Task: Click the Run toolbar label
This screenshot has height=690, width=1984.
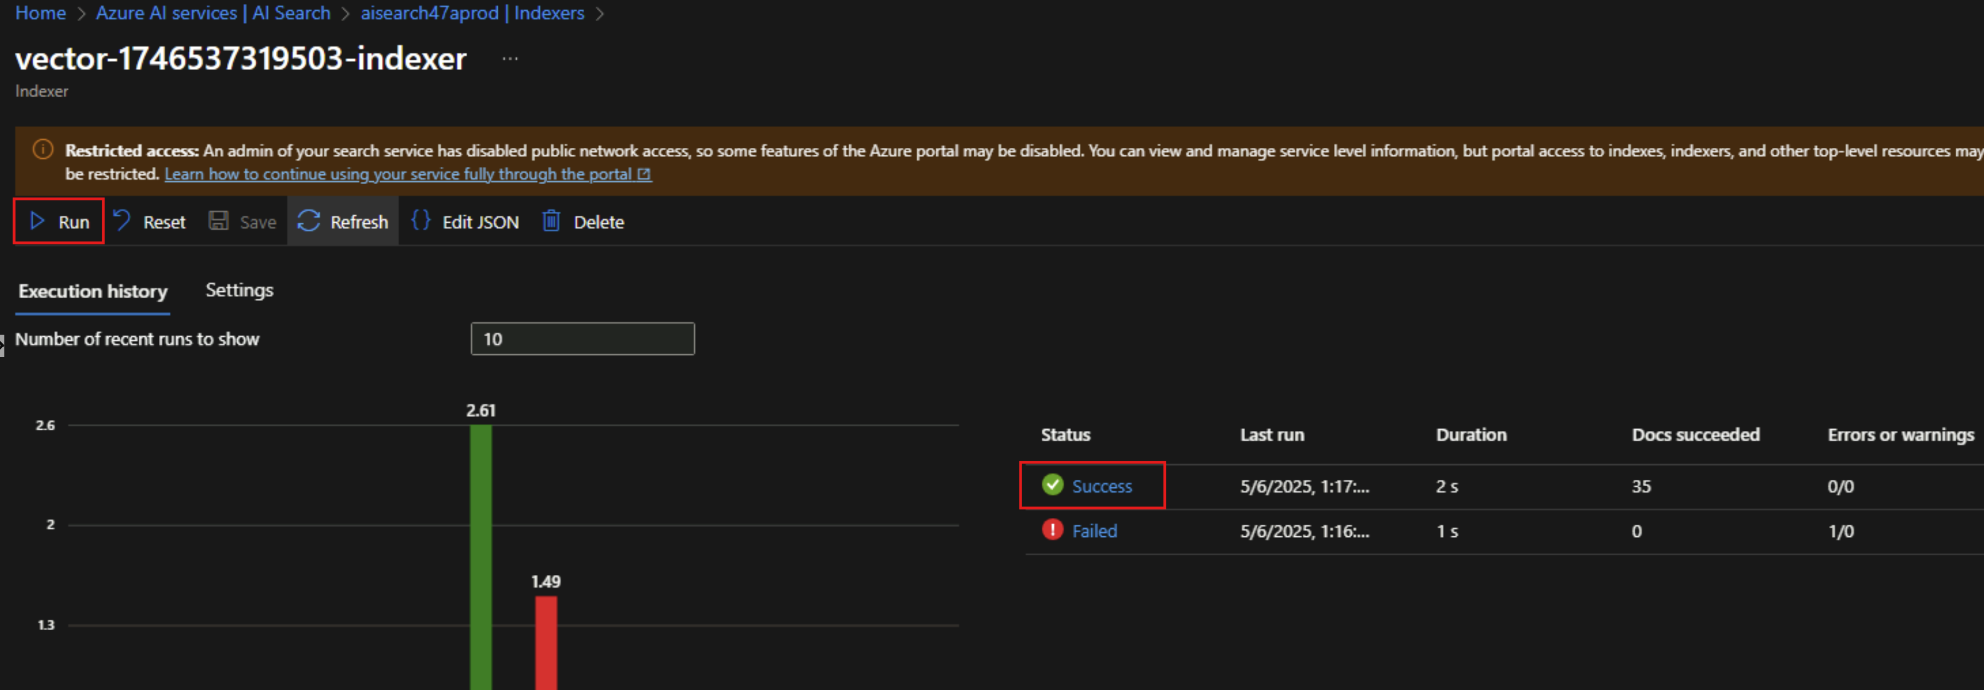Action: 74,222
